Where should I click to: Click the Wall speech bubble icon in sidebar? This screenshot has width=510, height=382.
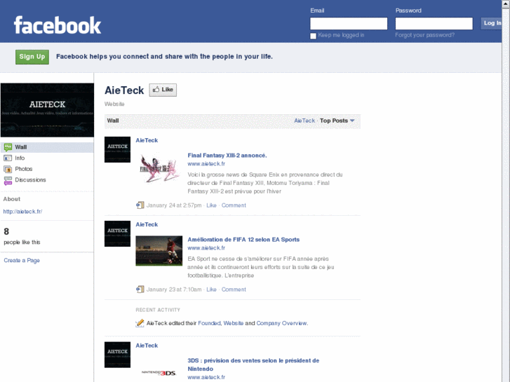pyautogui.click(x=8, y=147)
